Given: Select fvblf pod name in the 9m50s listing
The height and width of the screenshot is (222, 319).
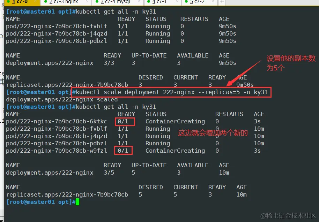Looking at the screenshot, I should pos(56,26).
